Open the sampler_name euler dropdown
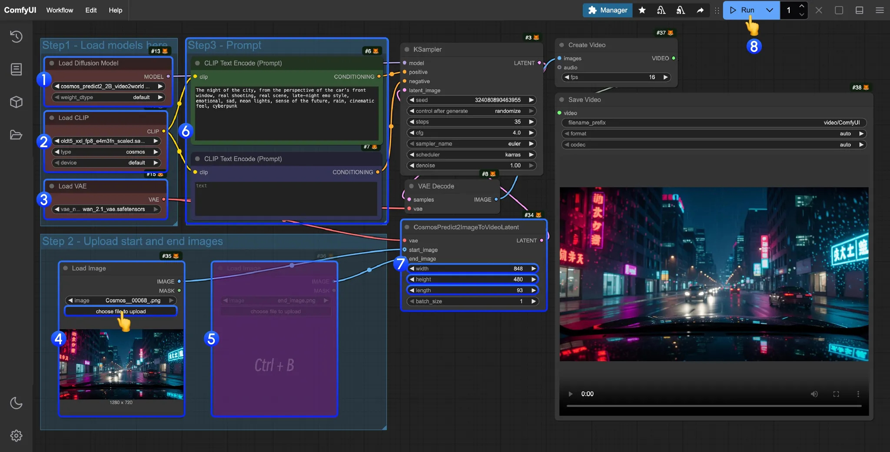890x452 pixels. (x=472, y=144)
